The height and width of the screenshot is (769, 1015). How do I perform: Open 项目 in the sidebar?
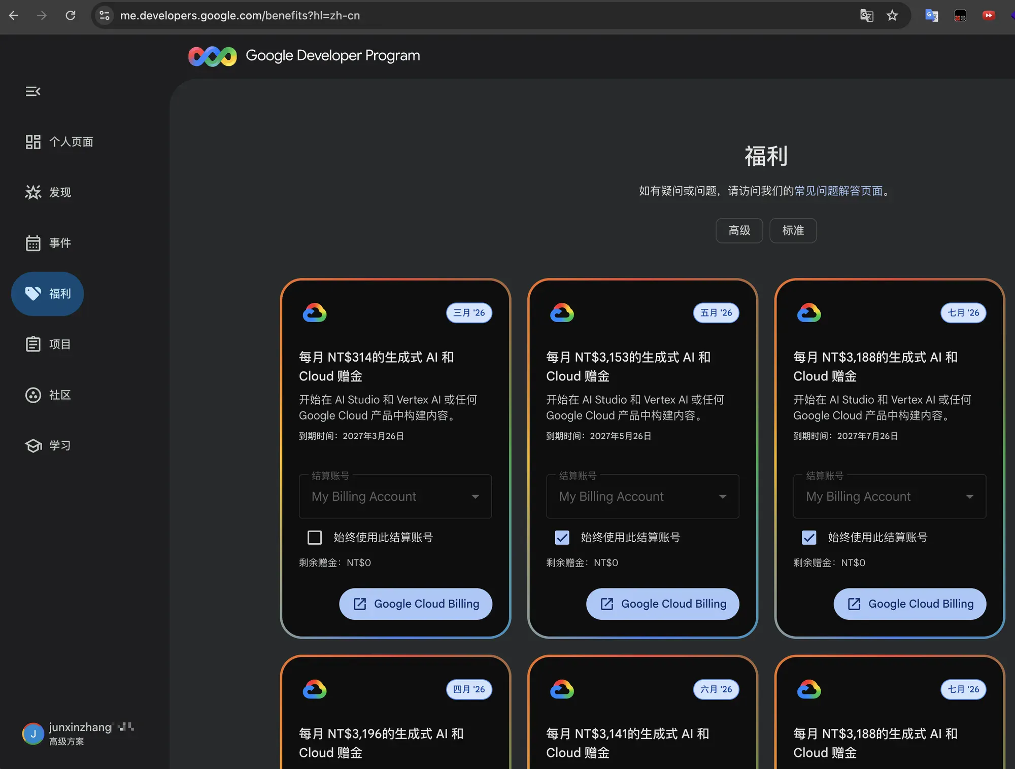tap(49, 344)
